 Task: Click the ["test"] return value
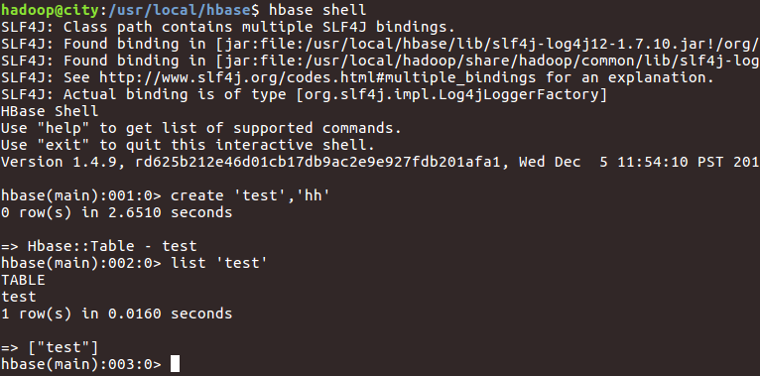[63, 347]
